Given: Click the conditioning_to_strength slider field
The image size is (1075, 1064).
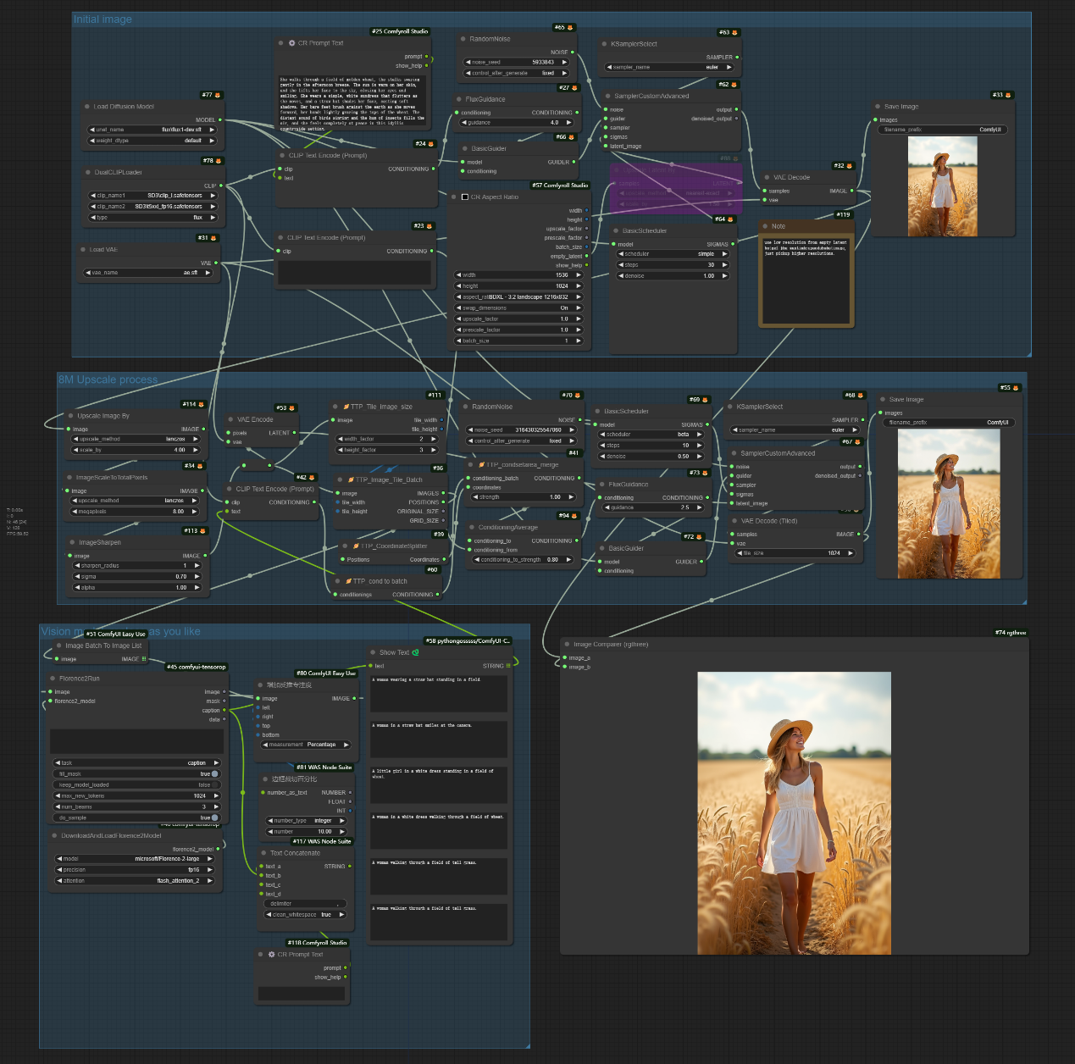Looking at the screenshot, I should pos(522,560).
